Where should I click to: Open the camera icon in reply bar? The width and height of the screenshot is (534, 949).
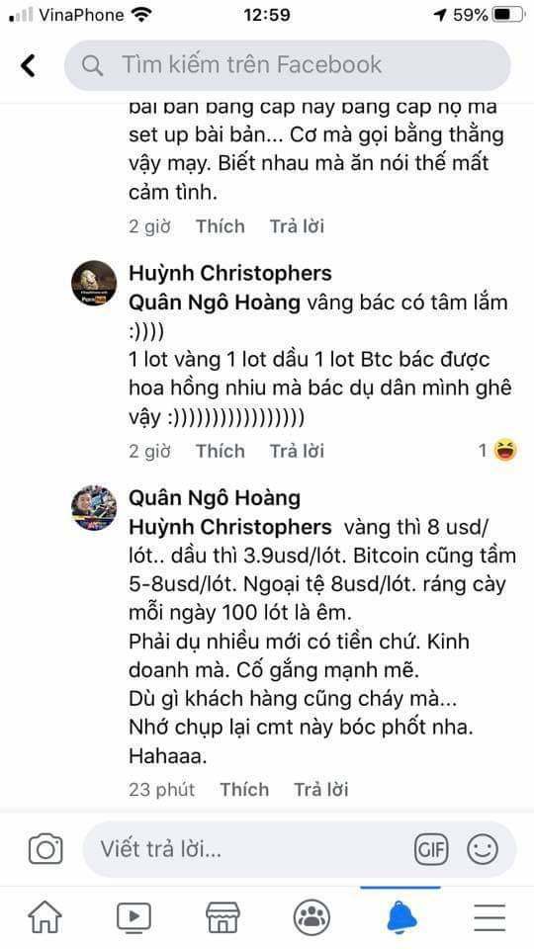click(x=46, y=848)
